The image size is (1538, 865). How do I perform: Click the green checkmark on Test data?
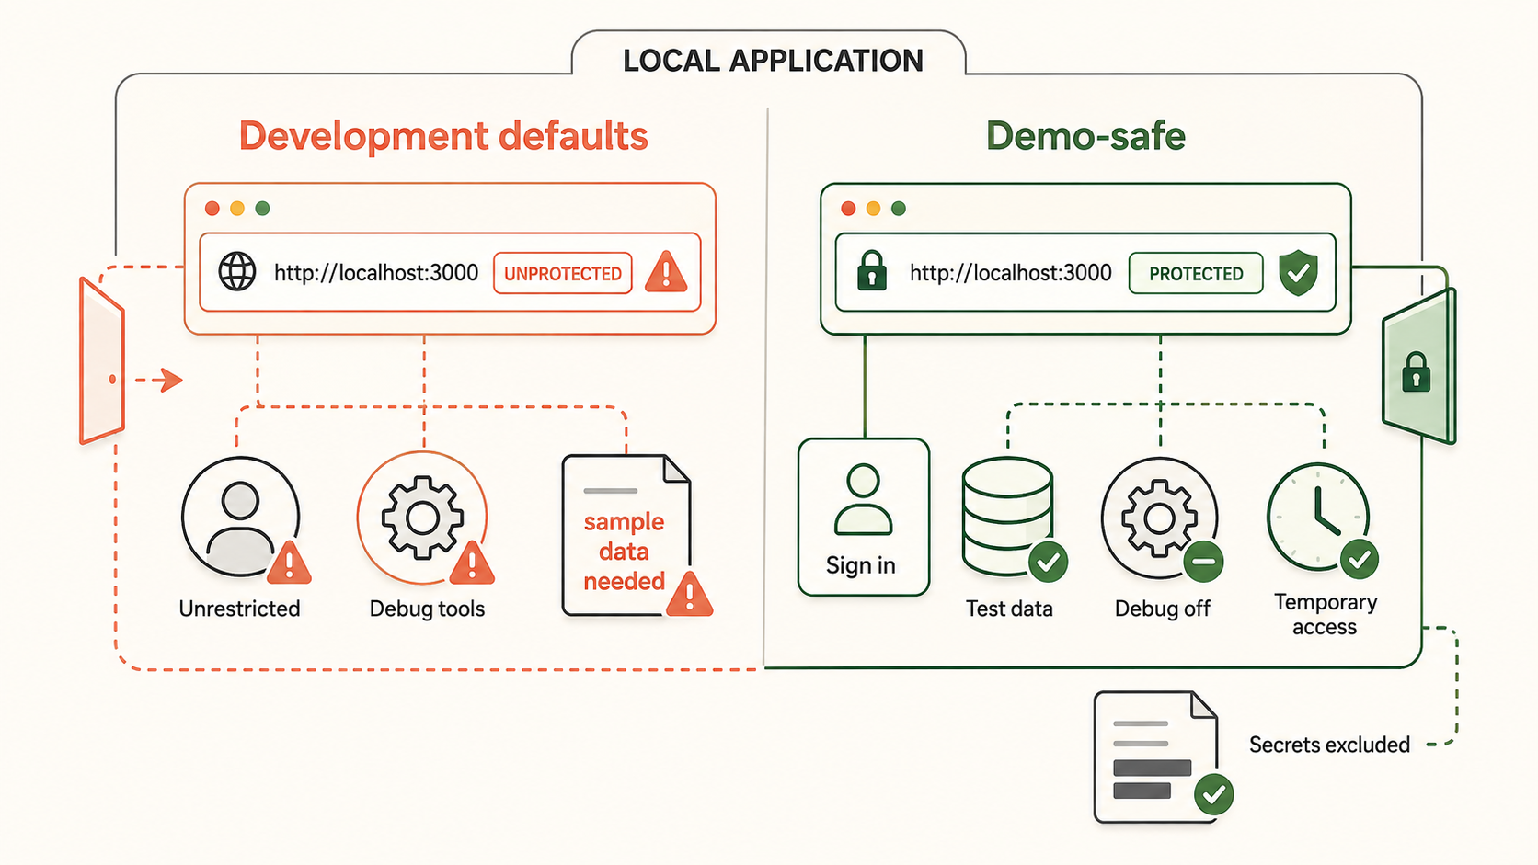click(1048, 561)
